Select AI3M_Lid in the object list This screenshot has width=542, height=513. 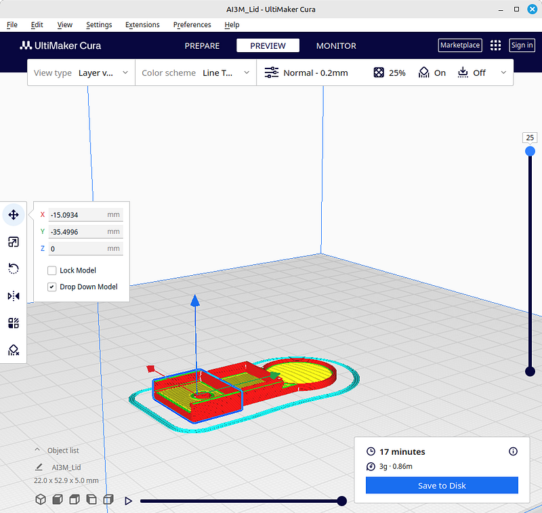point(66,468)
